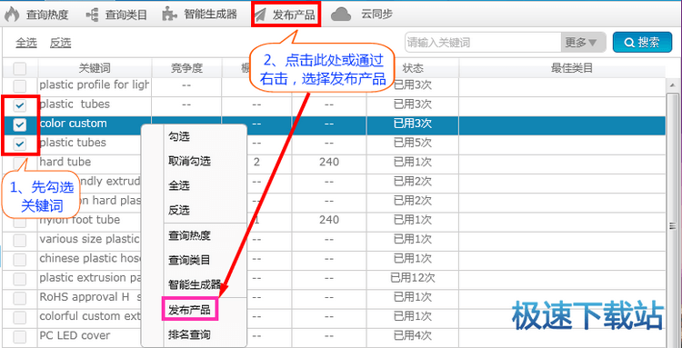Click the paper plane 发布产品 icon
Image resolution: width=682 pixels, height=348 pixels.
[x=261, y=15]
